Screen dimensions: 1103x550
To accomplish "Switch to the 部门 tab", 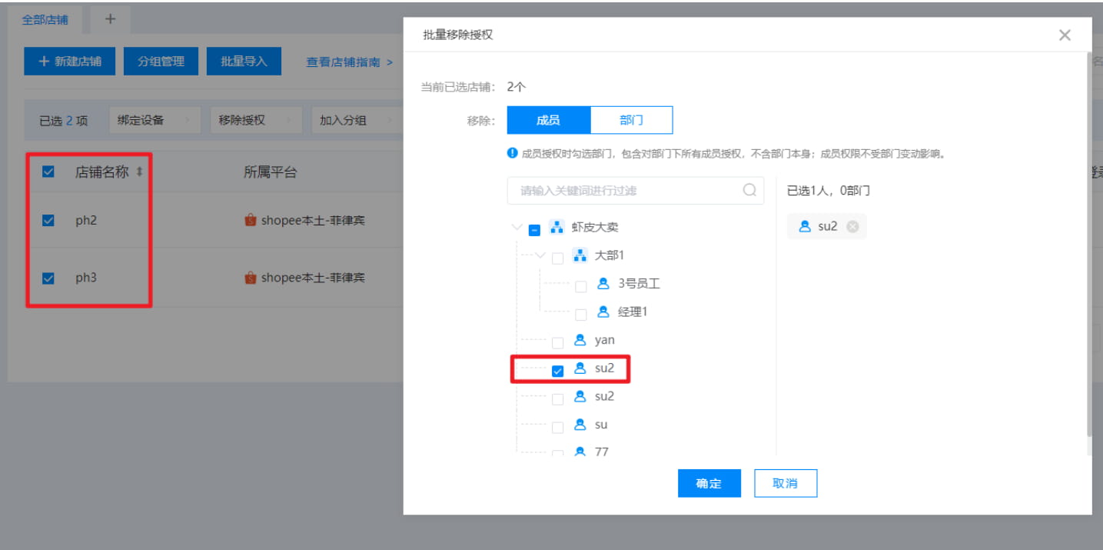I will [632, 120].
